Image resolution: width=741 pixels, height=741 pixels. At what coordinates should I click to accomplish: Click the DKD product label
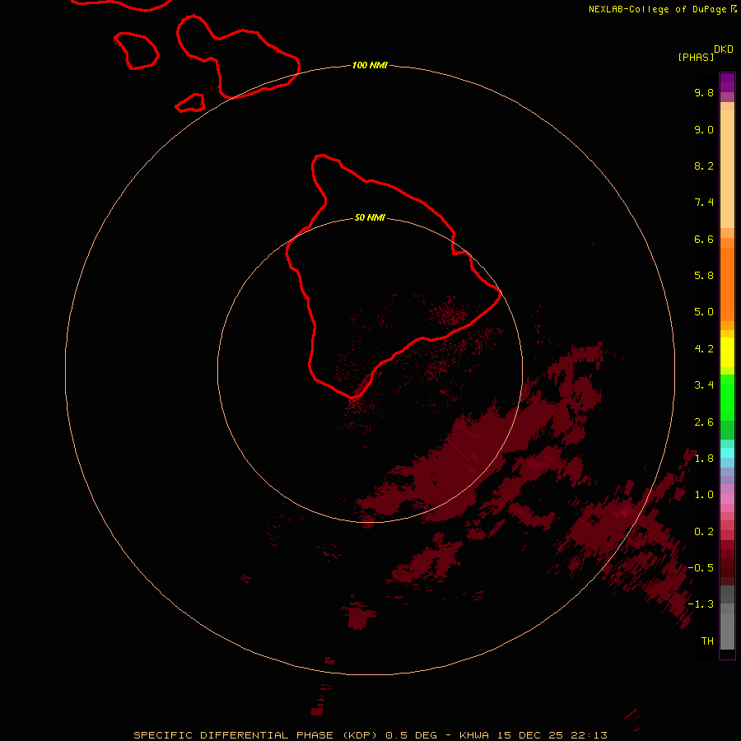pyautogui.click(x=724, y=49)
